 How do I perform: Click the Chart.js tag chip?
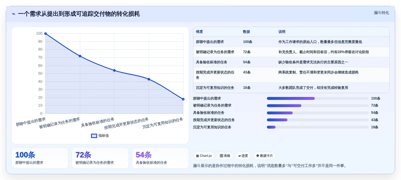204,156
